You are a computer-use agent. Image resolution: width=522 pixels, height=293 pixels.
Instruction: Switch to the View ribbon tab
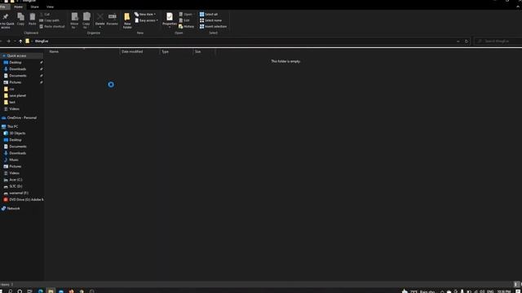pyautogui.click(x=50, y=7)
